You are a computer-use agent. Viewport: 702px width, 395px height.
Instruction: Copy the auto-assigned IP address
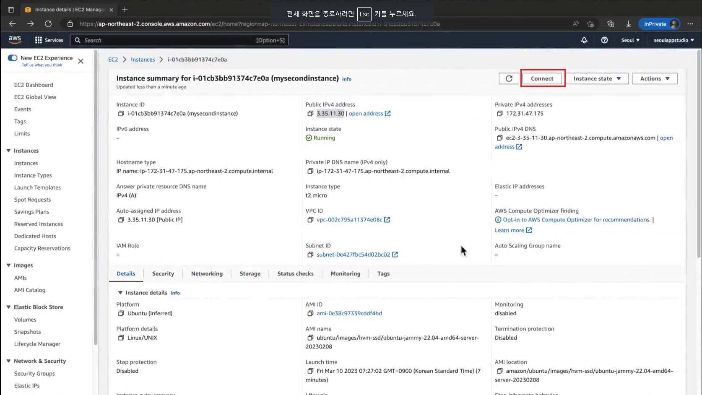121,220
